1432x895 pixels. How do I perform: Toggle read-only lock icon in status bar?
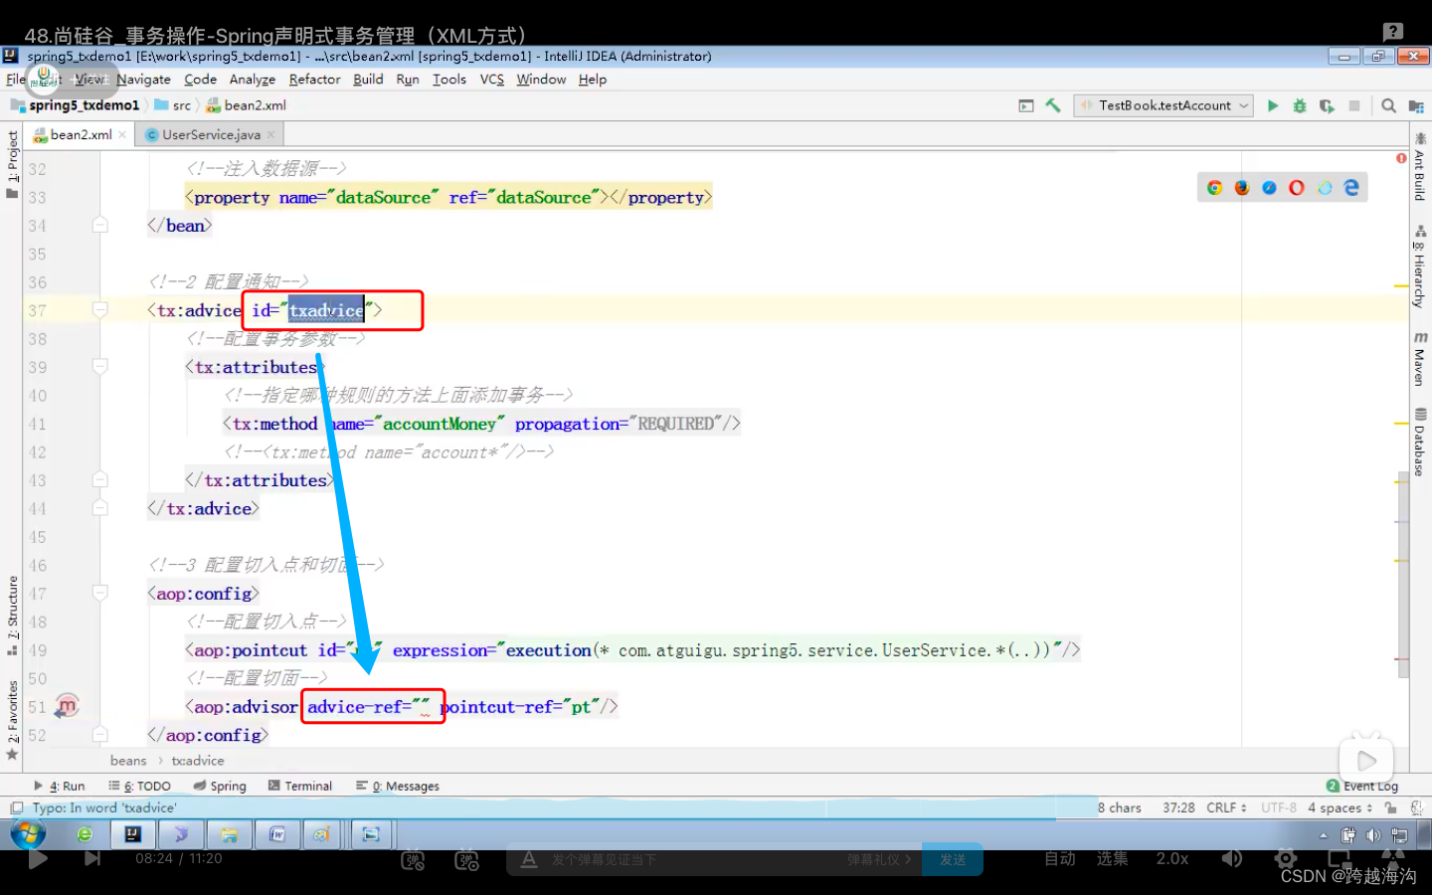click(x=1391, y=808)
